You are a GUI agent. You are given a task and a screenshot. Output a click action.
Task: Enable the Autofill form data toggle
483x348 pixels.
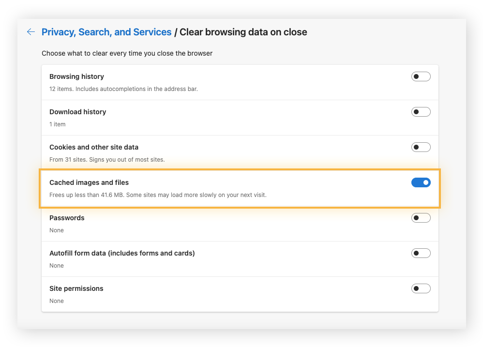(x=421, y=253)
